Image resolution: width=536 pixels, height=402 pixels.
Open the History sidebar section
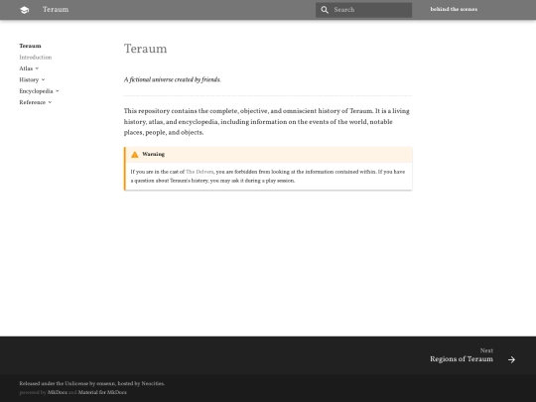coord(29,79)
